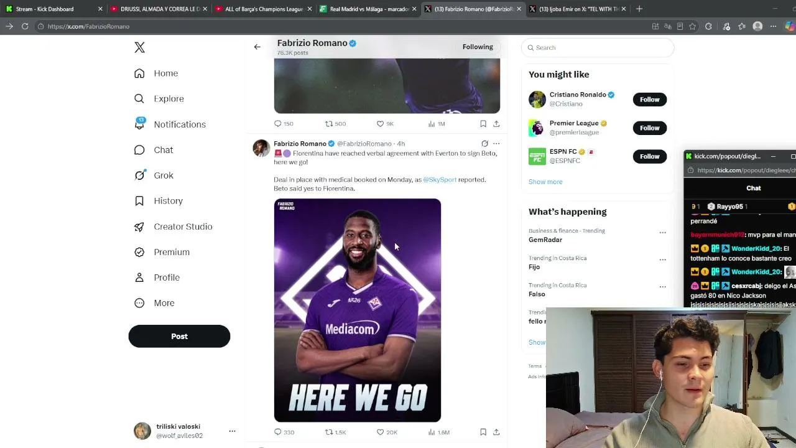The width and height of the screenshot is (796, 448).
Task: Open Grok in the X sidebar
Action: pyautogui.click(x=154, y=175)
